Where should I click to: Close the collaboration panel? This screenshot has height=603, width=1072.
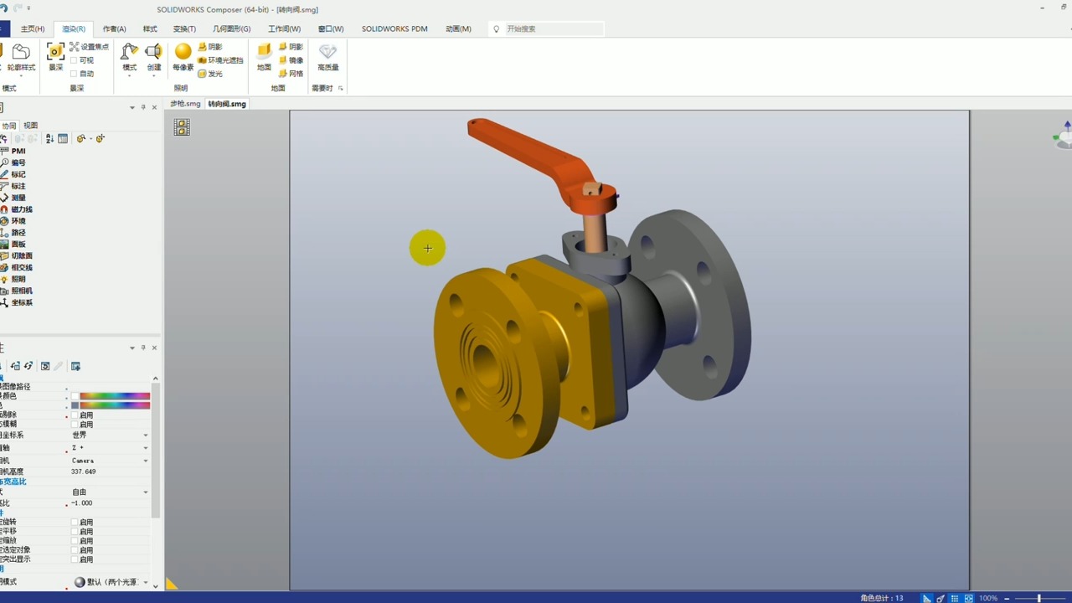tap(154, 107)
